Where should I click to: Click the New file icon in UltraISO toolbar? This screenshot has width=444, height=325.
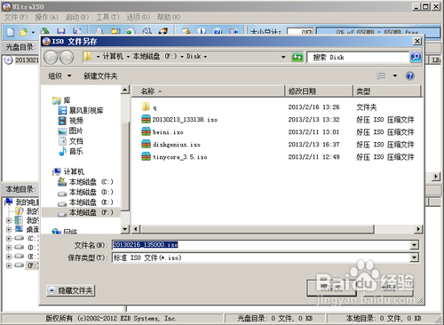pos(11,32)
